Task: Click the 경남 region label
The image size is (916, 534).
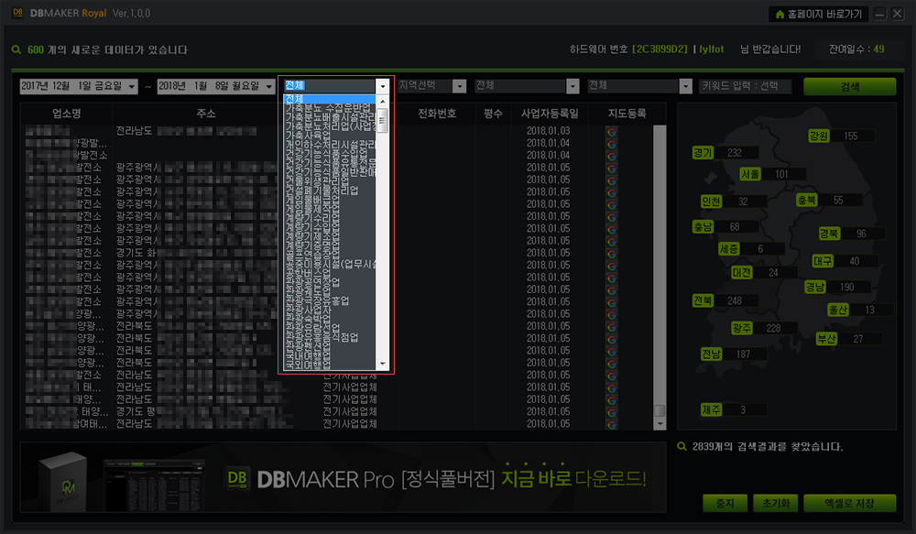Action: click(815, 287)
